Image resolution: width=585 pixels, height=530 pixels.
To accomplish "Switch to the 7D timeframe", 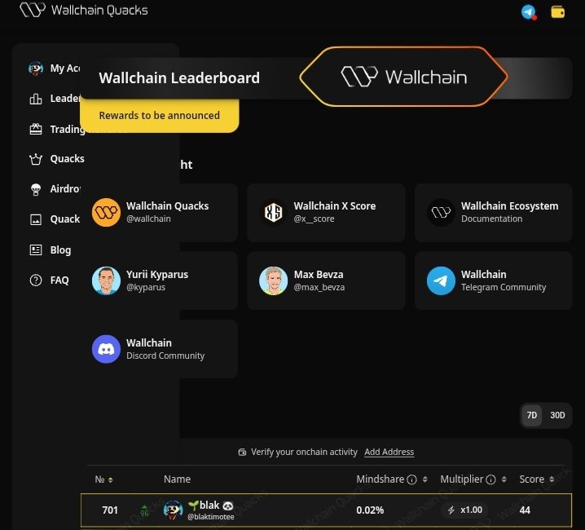I will [532, 415].
